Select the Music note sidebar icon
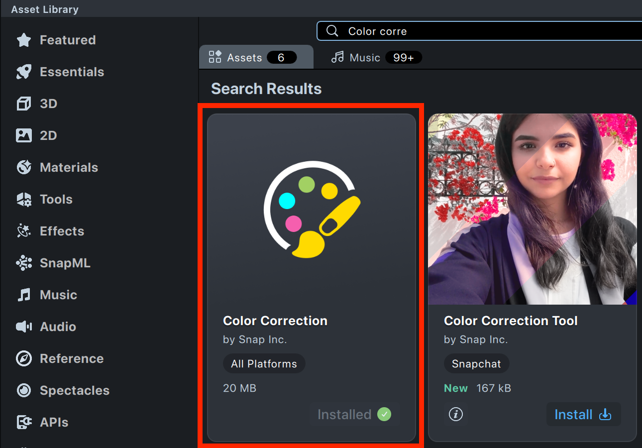This screenshot has height=448, width=642. [24, 295]
